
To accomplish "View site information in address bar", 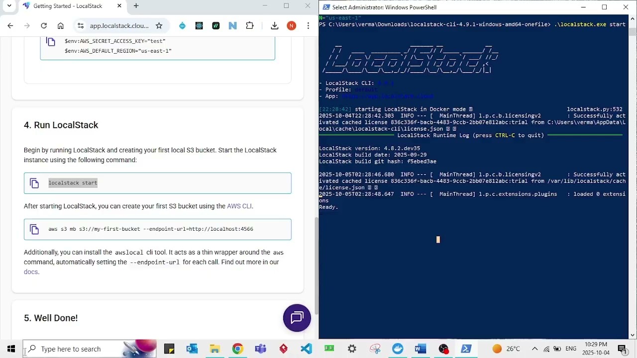I will [x=80, y=26].
